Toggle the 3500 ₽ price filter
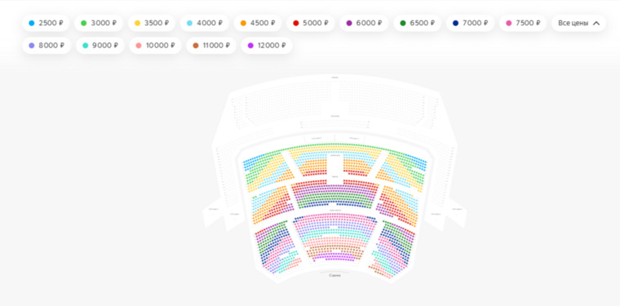Viewport: 620px width, 306px height. coord(152,24)
